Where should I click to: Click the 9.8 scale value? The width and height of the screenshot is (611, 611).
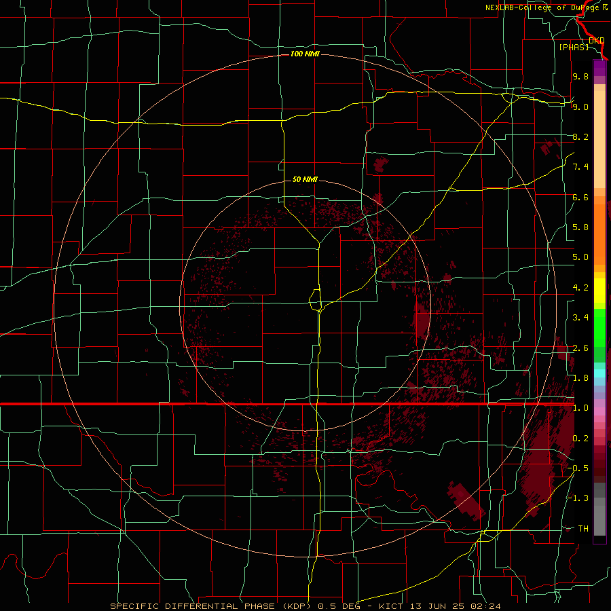580,76
